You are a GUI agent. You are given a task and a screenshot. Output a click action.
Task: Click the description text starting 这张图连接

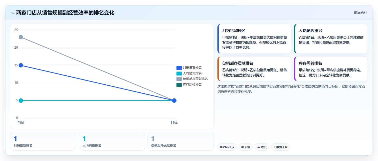click(291, 89)
